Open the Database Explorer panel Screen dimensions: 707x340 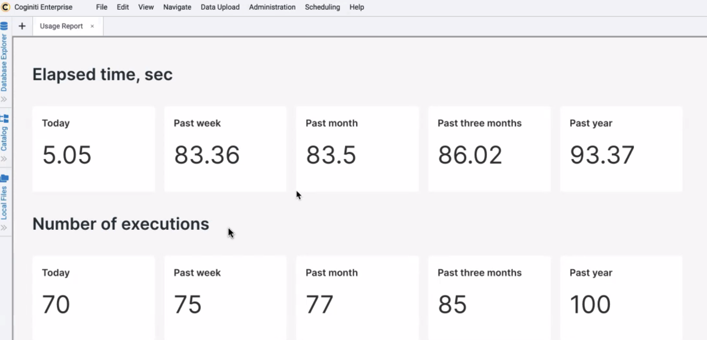pyautogui.click(x=4, y=64)
